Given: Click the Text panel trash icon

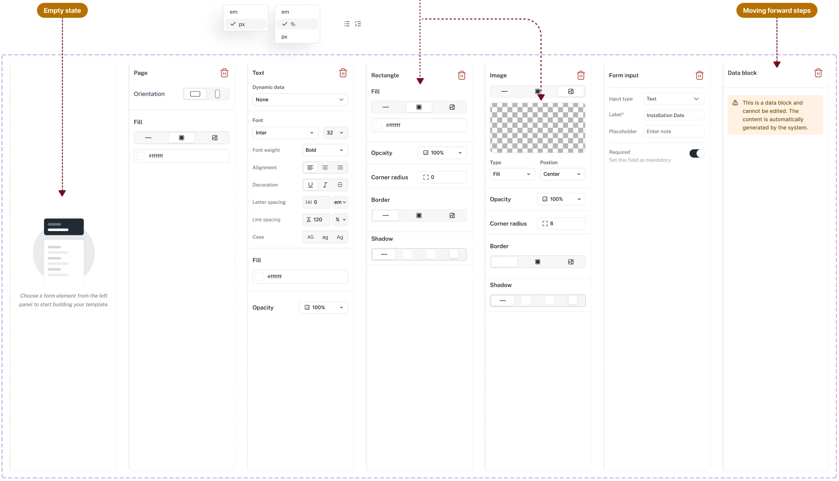Looking at the screenshot, I should (x=343, y=73).
